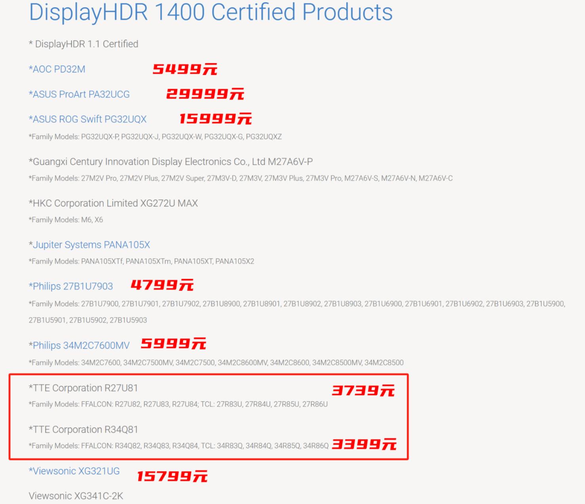
Task: Click the TTE Corporation R34Q81 entry
Action: [83, 430]
